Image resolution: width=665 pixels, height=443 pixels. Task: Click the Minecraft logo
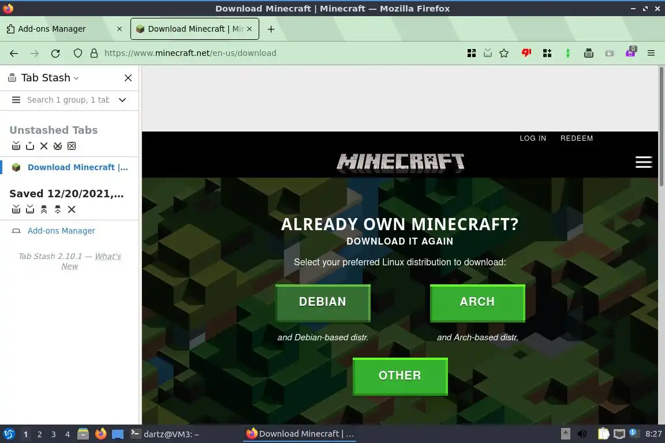pos(401,162)
